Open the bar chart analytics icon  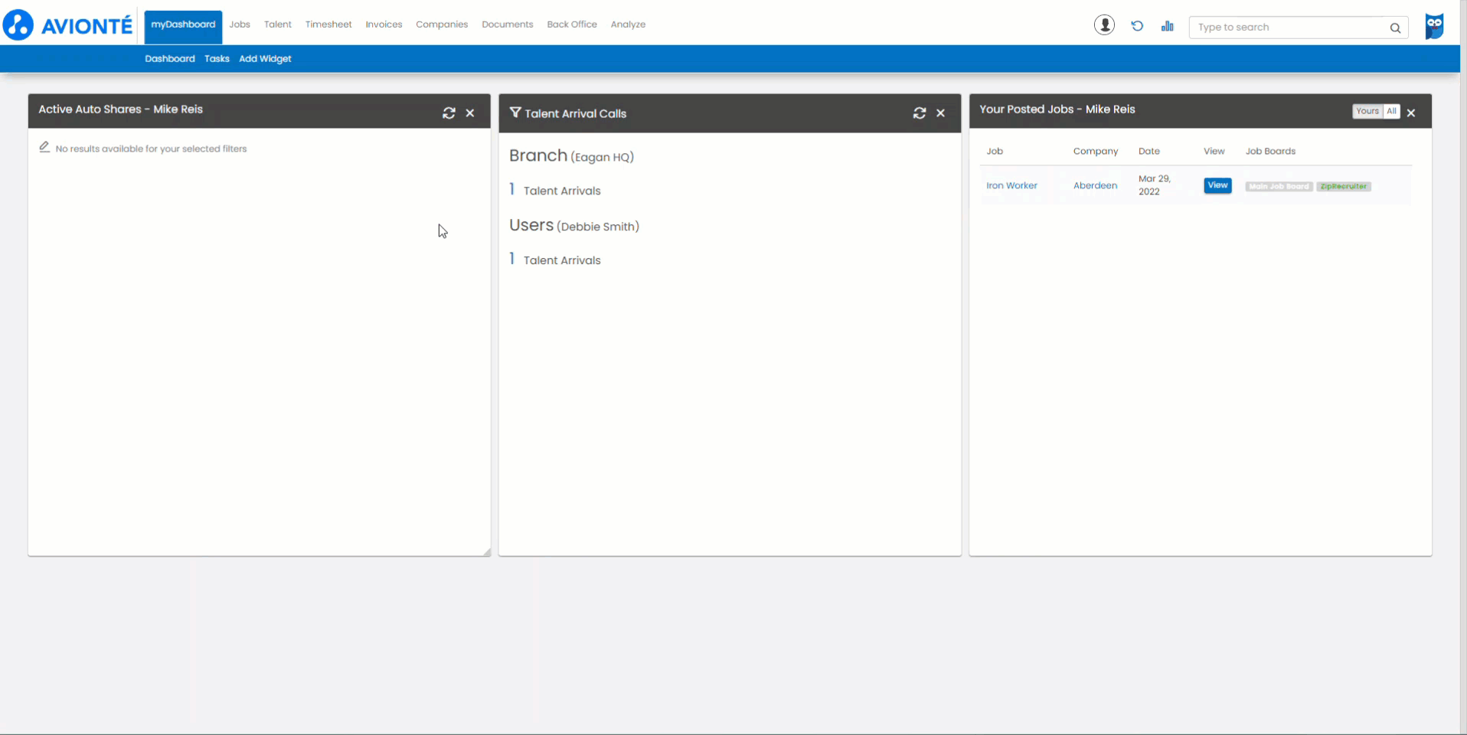coord(1167,26)
